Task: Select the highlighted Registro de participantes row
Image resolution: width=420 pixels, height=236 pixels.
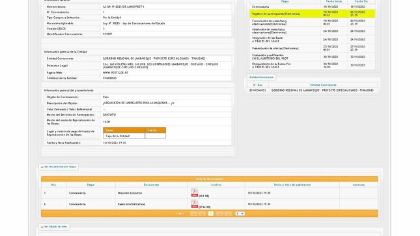Action: [313, 14]
